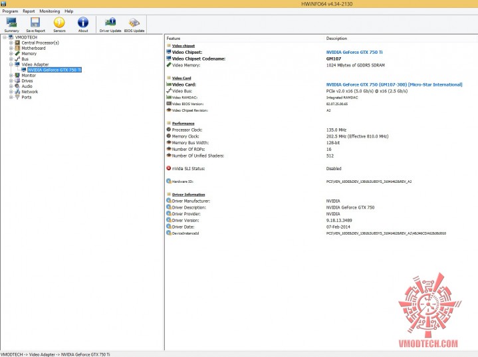478x357 pixels.
Task: Click the Driver Information section heading
Action: point(188,195)
